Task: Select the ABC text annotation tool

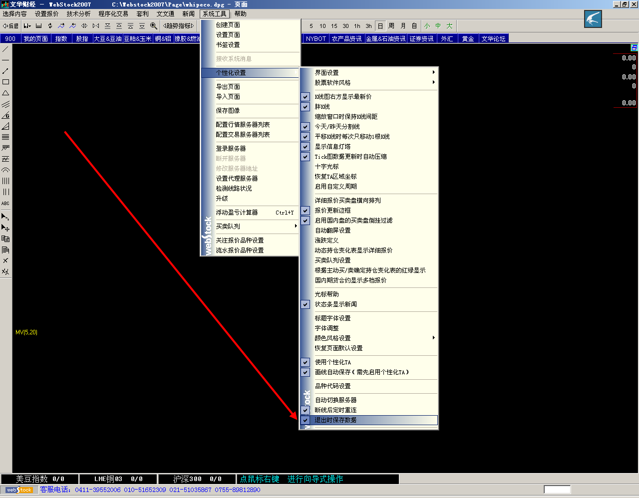Action: click(x=5, y=203)
